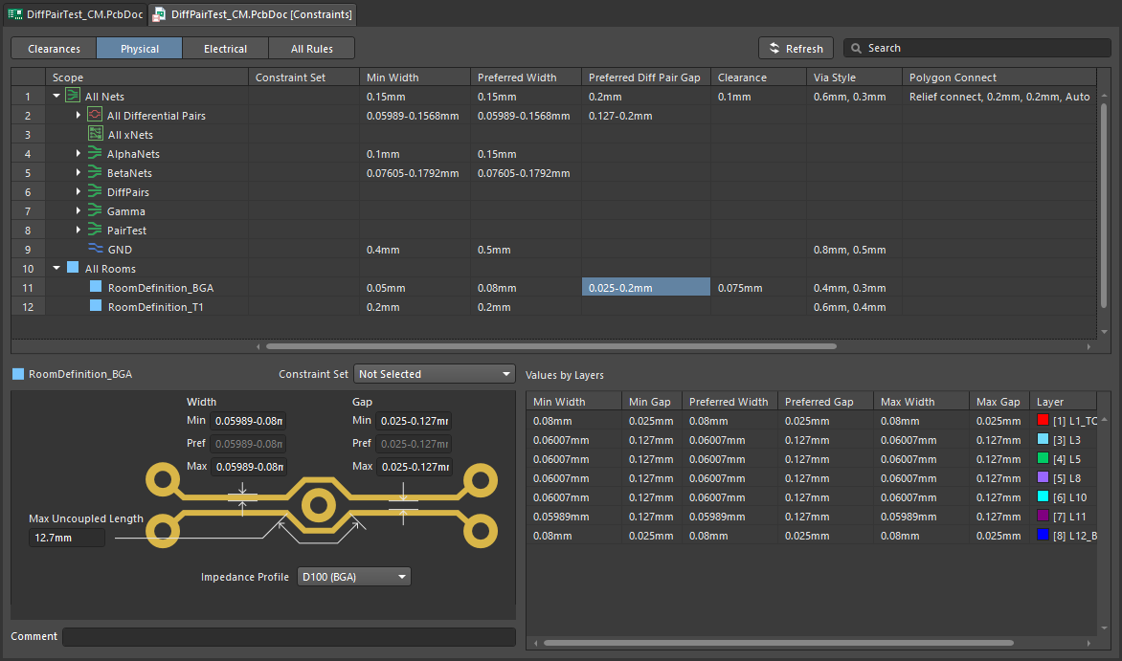Click the Comment text field

coord(289,637)
